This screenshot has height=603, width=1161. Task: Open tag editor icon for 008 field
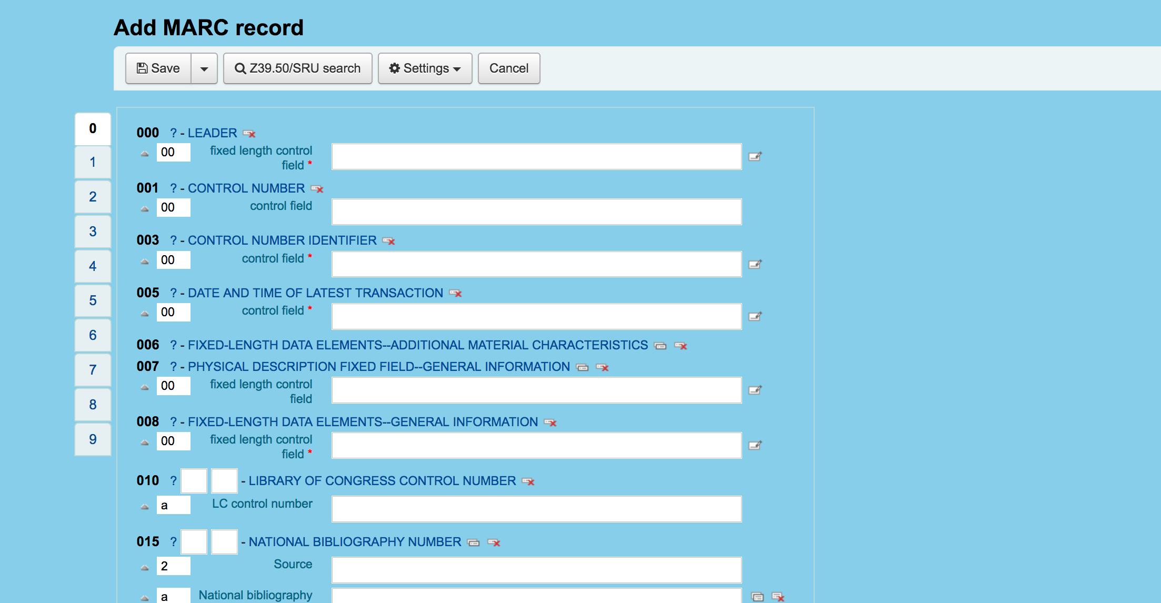(x=755, y=445)
